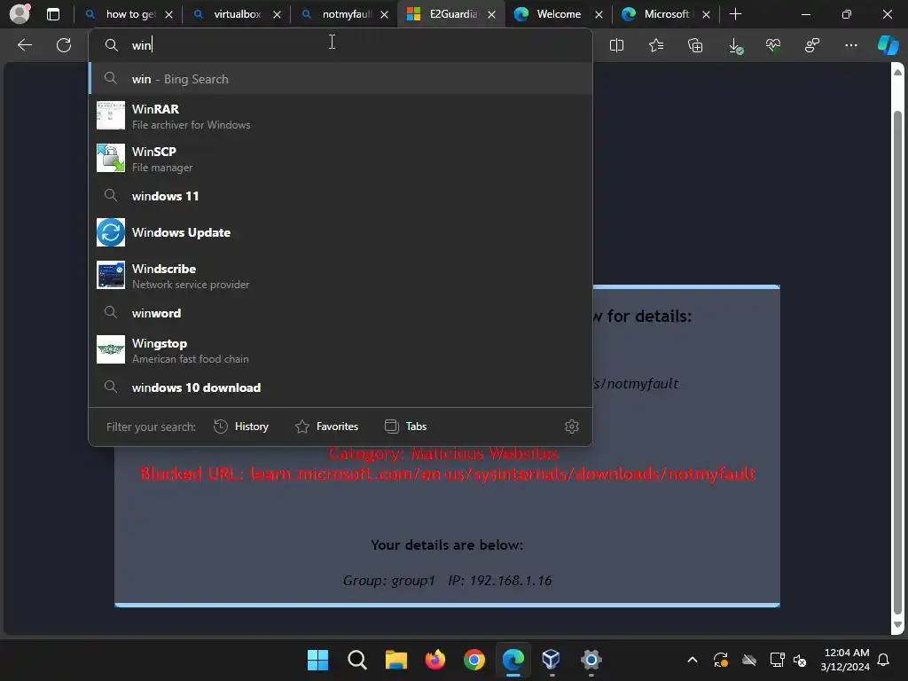Open the Edge profile avatar
The height and width of the screenshot is (681, 908).
coord(20,14)
